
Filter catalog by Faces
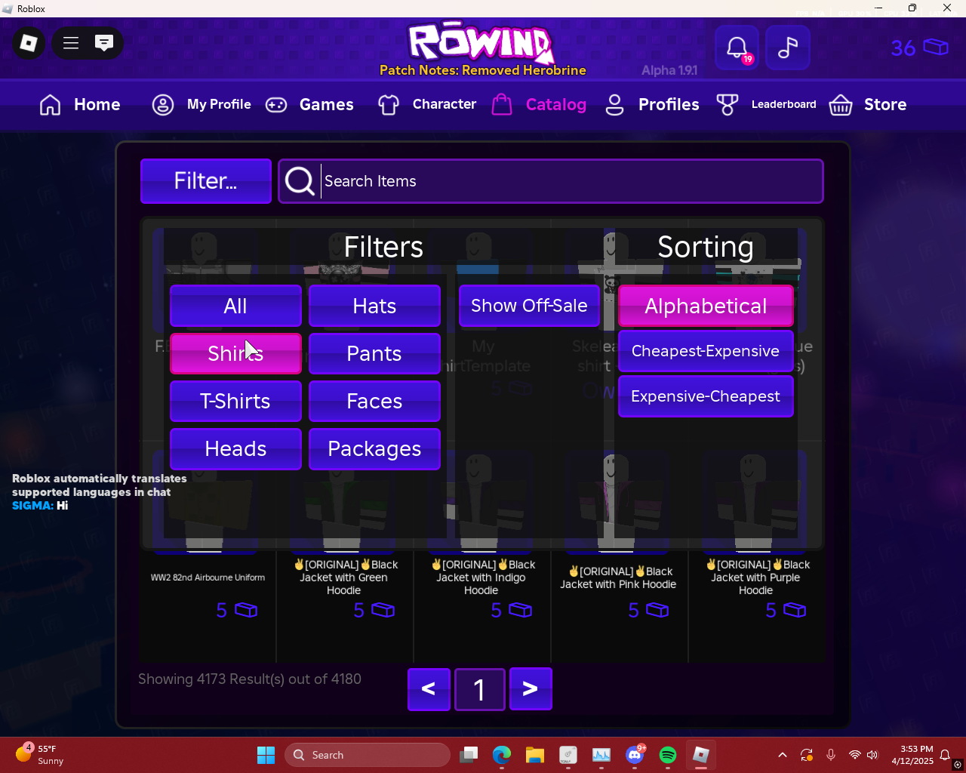[x=374, y=401]
